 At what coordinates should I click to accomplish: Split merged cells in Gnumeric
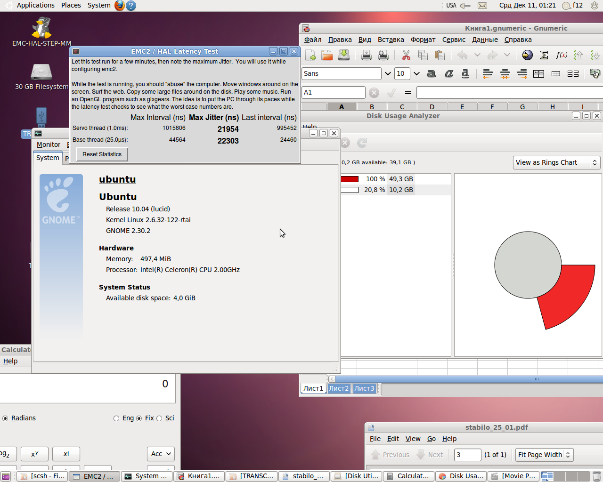pyautogui.click(x=573, y=73)
